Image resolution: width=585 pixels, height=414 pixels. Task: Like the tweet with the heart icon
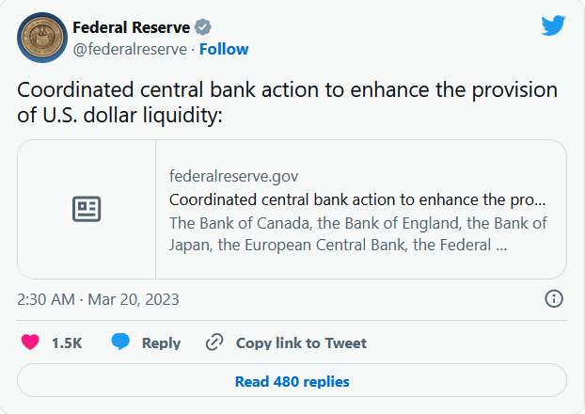pos(30,342)
